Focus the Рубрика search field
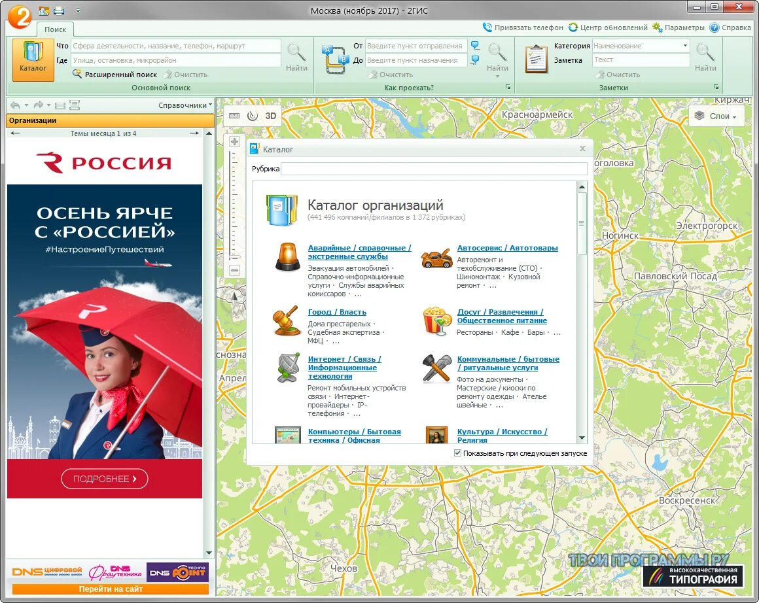The image size is (759, 603). tap(434, 169)
